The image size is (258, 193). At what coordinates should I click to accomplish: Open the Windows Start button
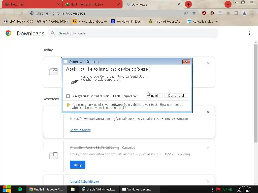7,189
